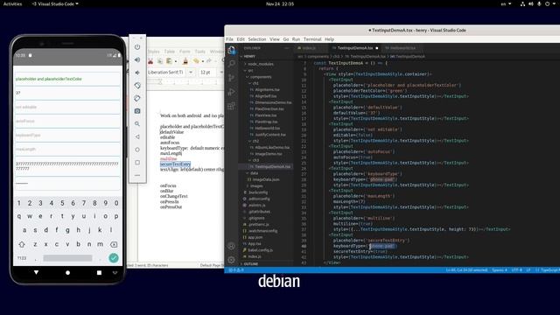Tap Android home circle on phone screen
Image resolution: width=560 pixels, height=315 pixels.
67,272
